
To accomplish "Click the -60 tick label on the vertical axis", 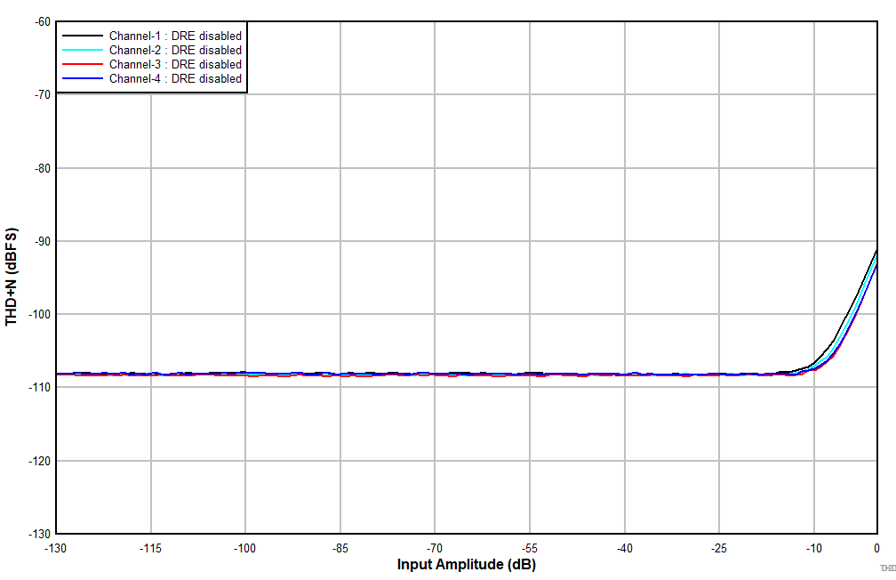I will [41, 21].
